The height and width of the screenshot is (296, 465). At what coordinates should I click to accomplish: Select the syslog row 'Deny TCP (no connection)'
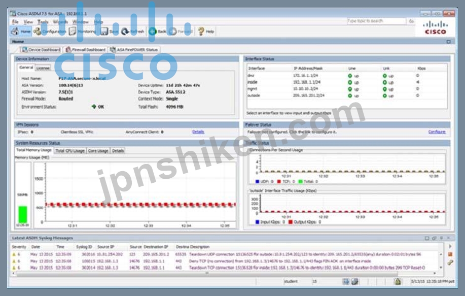[x=225, y=261]
